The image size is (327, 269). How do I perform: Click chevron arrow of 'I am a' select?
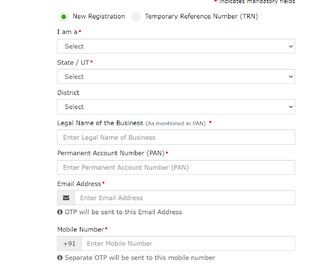pos(291,47)
